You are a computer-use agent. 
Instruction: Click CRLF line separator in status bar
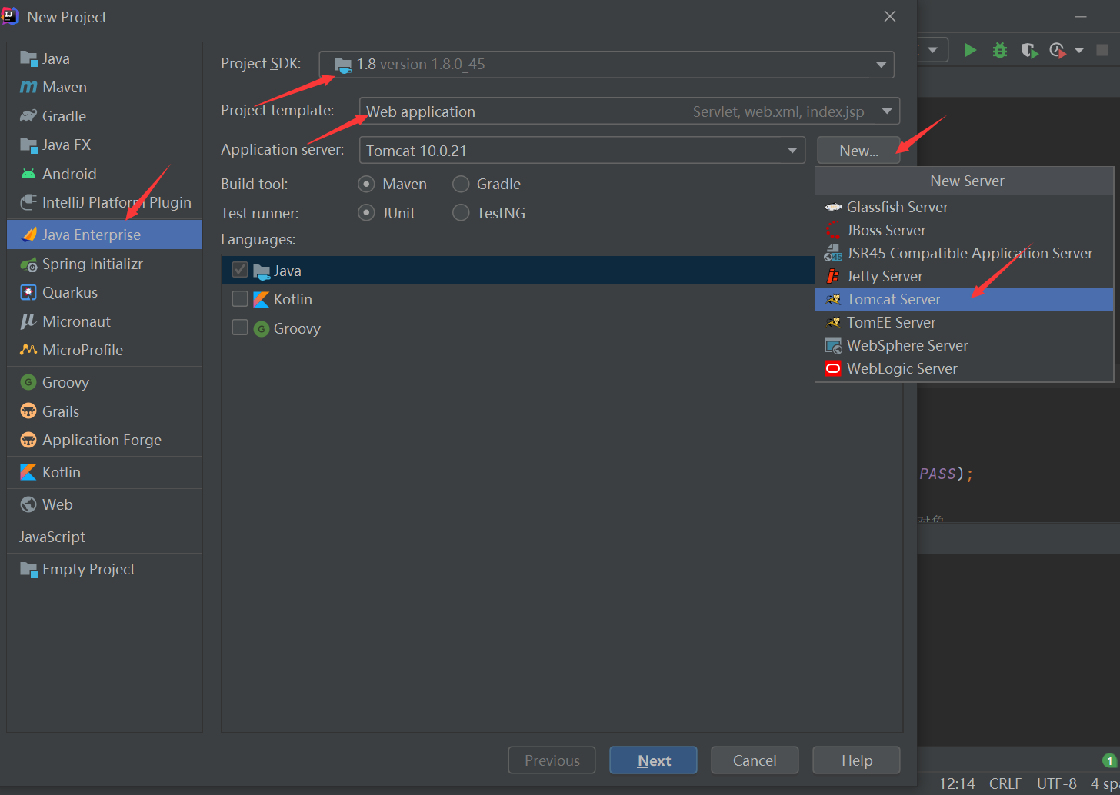coord(1005,783)
